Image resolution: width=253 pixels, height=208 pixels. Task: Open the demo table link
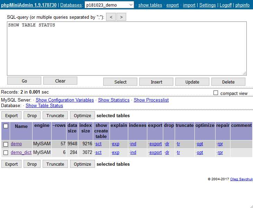click(16, 144)
